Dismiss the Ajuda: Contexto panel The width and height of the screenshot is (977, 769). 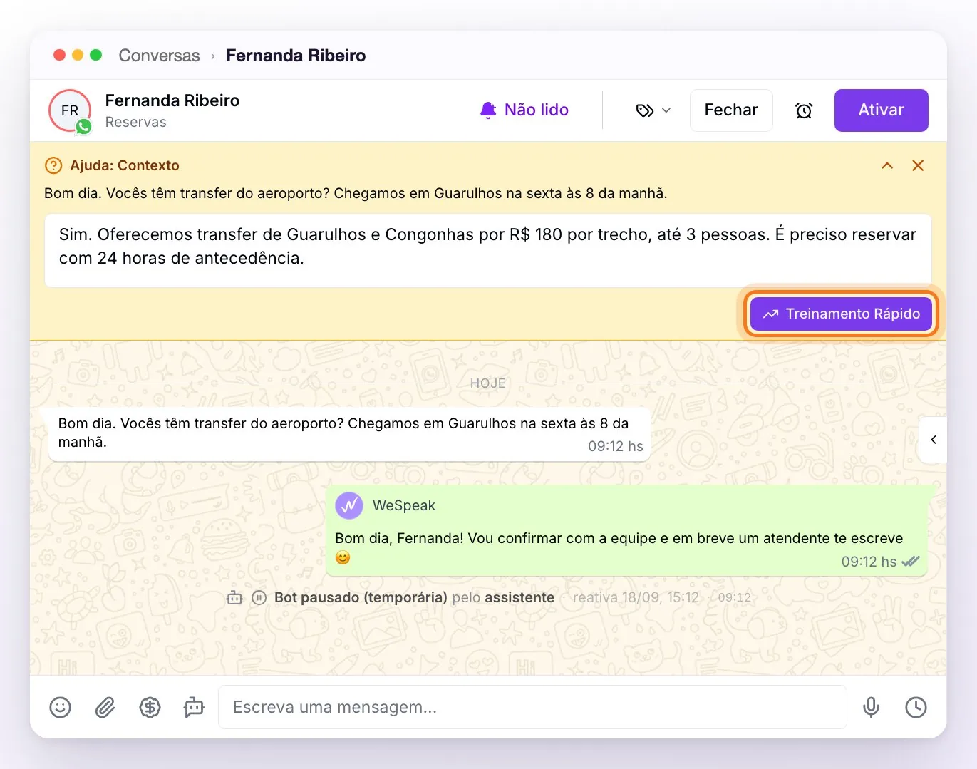918,165
